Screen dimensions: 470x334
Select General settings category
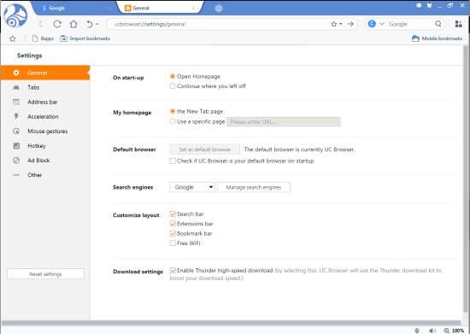point(45,73)
